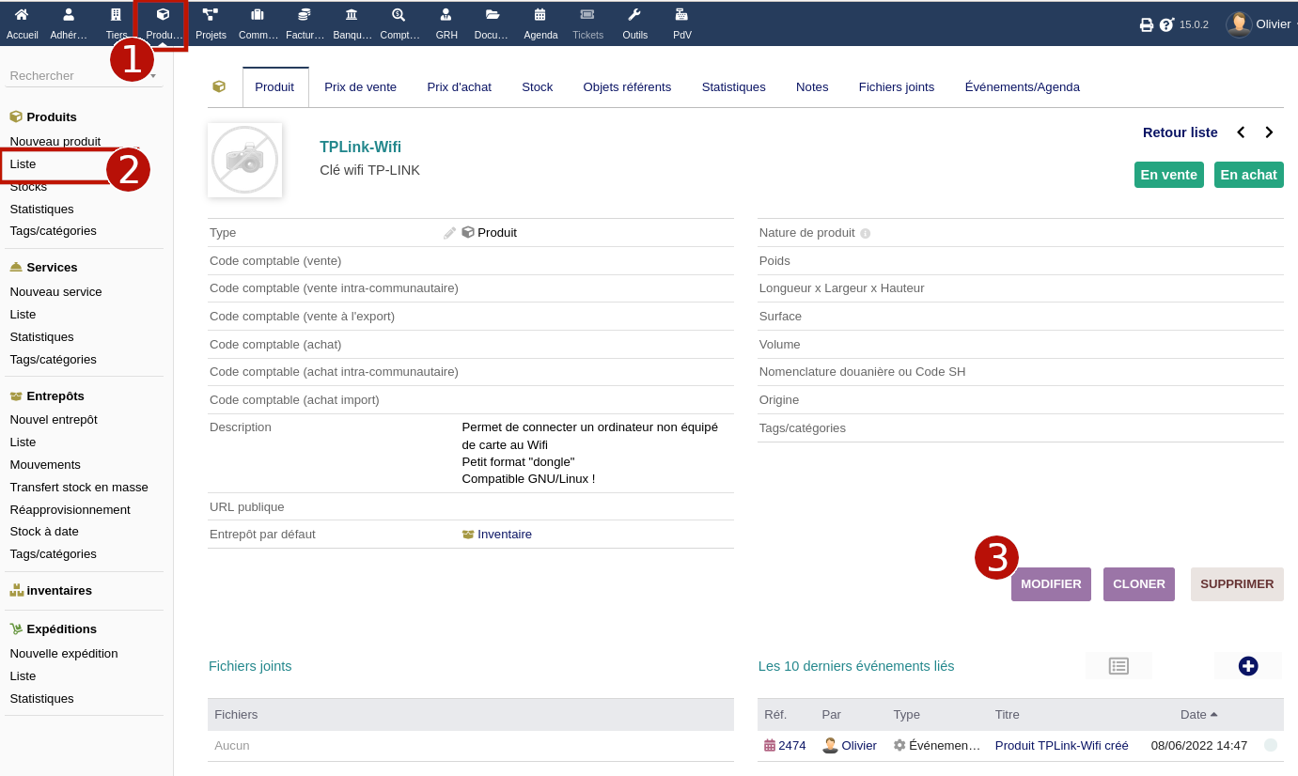The height and width of the screenshot is (776, 1298).
Task: Open the Statistiques tab
Action: point(734,86)
